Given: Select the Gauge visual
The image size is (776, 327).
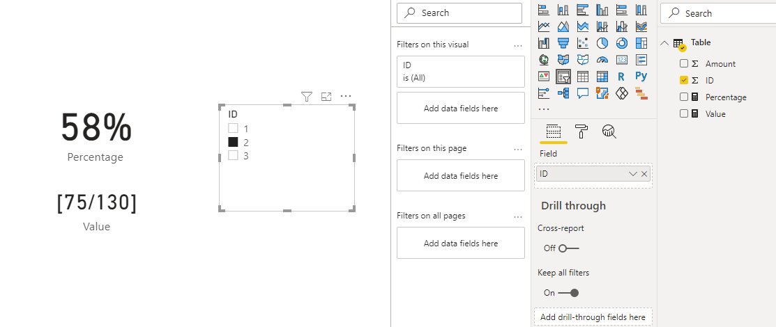Looking at the screenshot, I should 602,60.
